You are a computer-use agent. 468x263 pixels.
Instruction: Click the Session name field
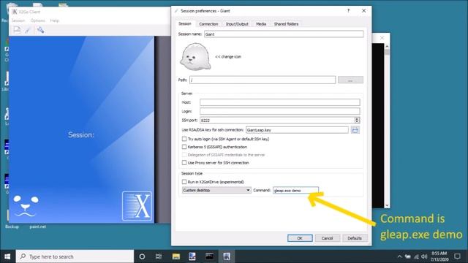[x=284, y=34]
